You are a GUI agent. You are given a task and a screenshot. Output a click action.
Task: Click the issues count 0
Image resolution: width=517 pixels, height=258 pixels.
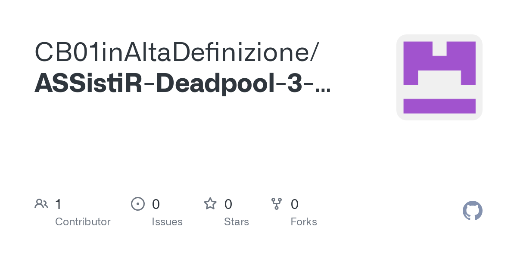pos(156,204)
